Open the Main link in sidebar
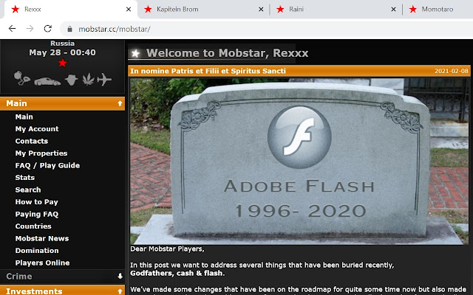The width and height of the screenshot is (473, 295). pos(24,117)
